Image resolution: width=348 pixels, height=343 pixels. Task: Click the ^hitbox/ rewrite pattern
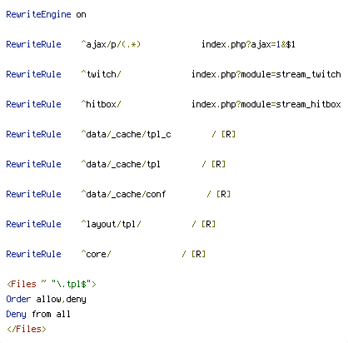101,104
